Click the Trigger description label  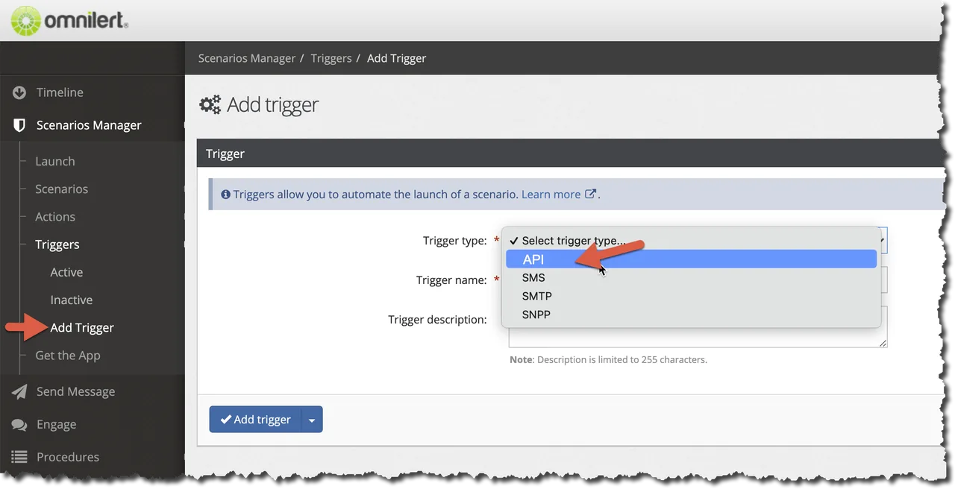(437, 319)
